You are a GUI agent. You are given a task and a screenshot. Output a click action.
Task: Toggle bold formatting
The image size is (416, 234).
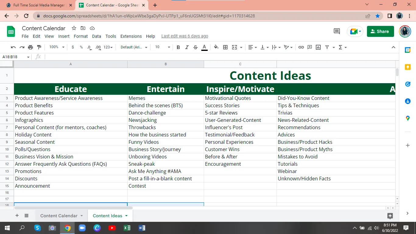point(178,47)
